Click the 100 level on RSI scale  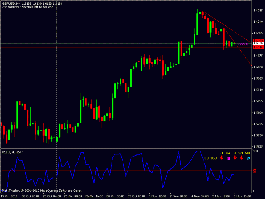(255, 151)
